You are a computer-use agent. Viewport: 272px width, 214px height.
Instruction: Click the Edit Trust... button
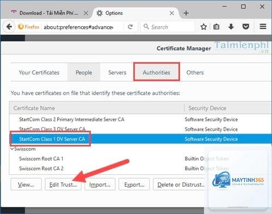[63, 185]
